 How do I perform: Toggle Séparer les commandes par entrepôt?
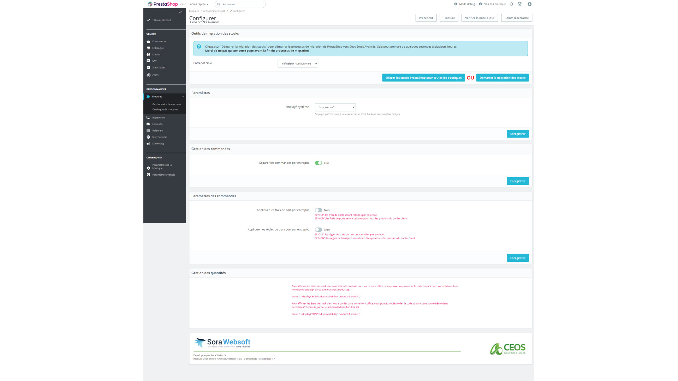319,163
